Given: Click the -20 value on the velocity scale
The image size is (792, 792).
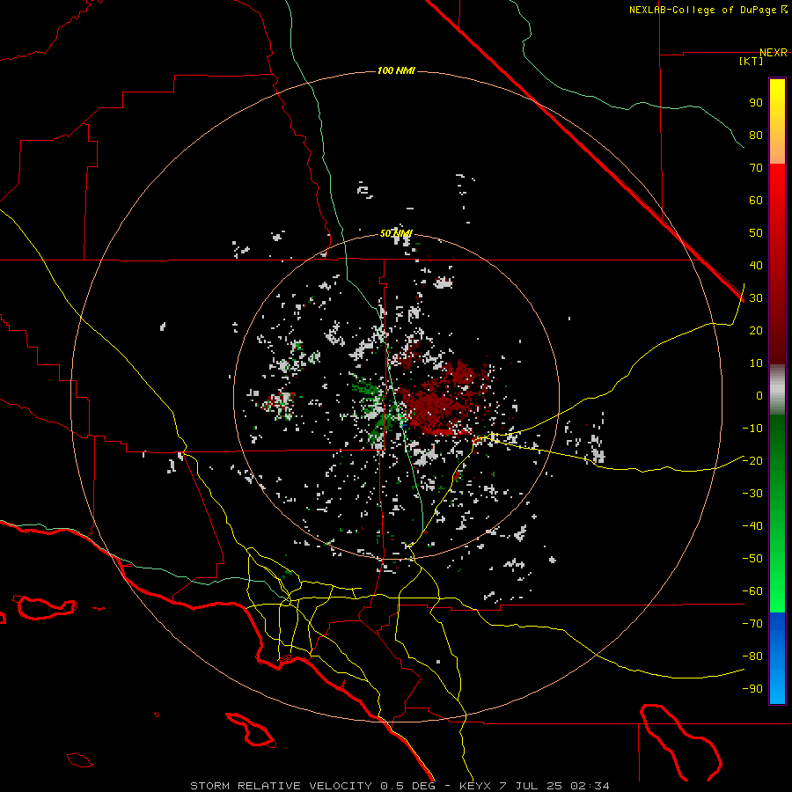Looking at the screenshot, I should [x=752, y=460].
